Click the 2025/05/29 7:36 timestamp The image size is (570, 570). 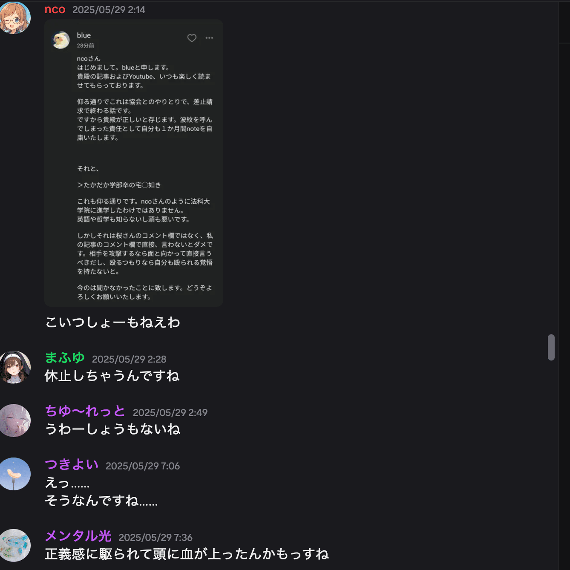click(x=155, y=538)
